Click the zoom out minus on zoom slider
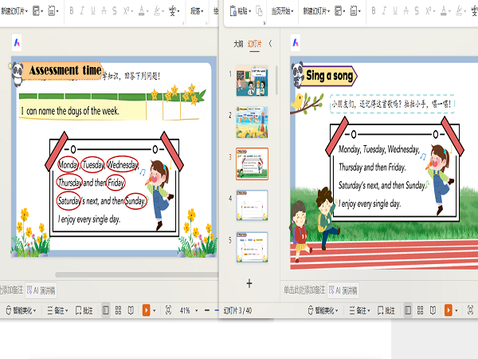 pyautogui.click(x=207, y=310)
